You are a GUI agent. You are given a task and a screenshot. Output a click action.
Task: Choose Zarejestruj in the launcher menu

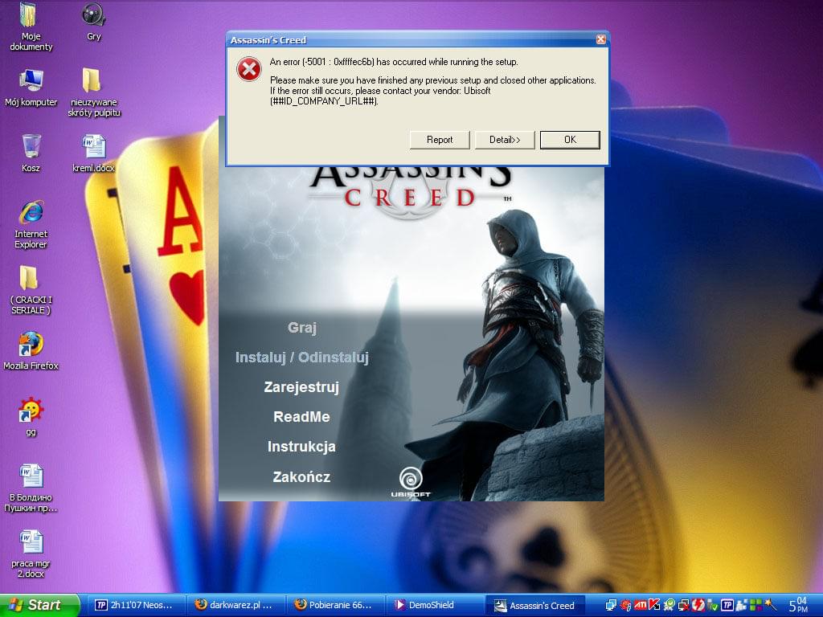[302, 387]
